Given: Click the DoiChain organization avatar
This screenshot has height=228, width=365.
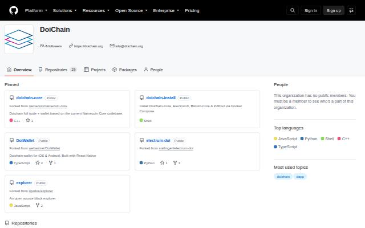Looking at the screenshot, I should [19, 39].
